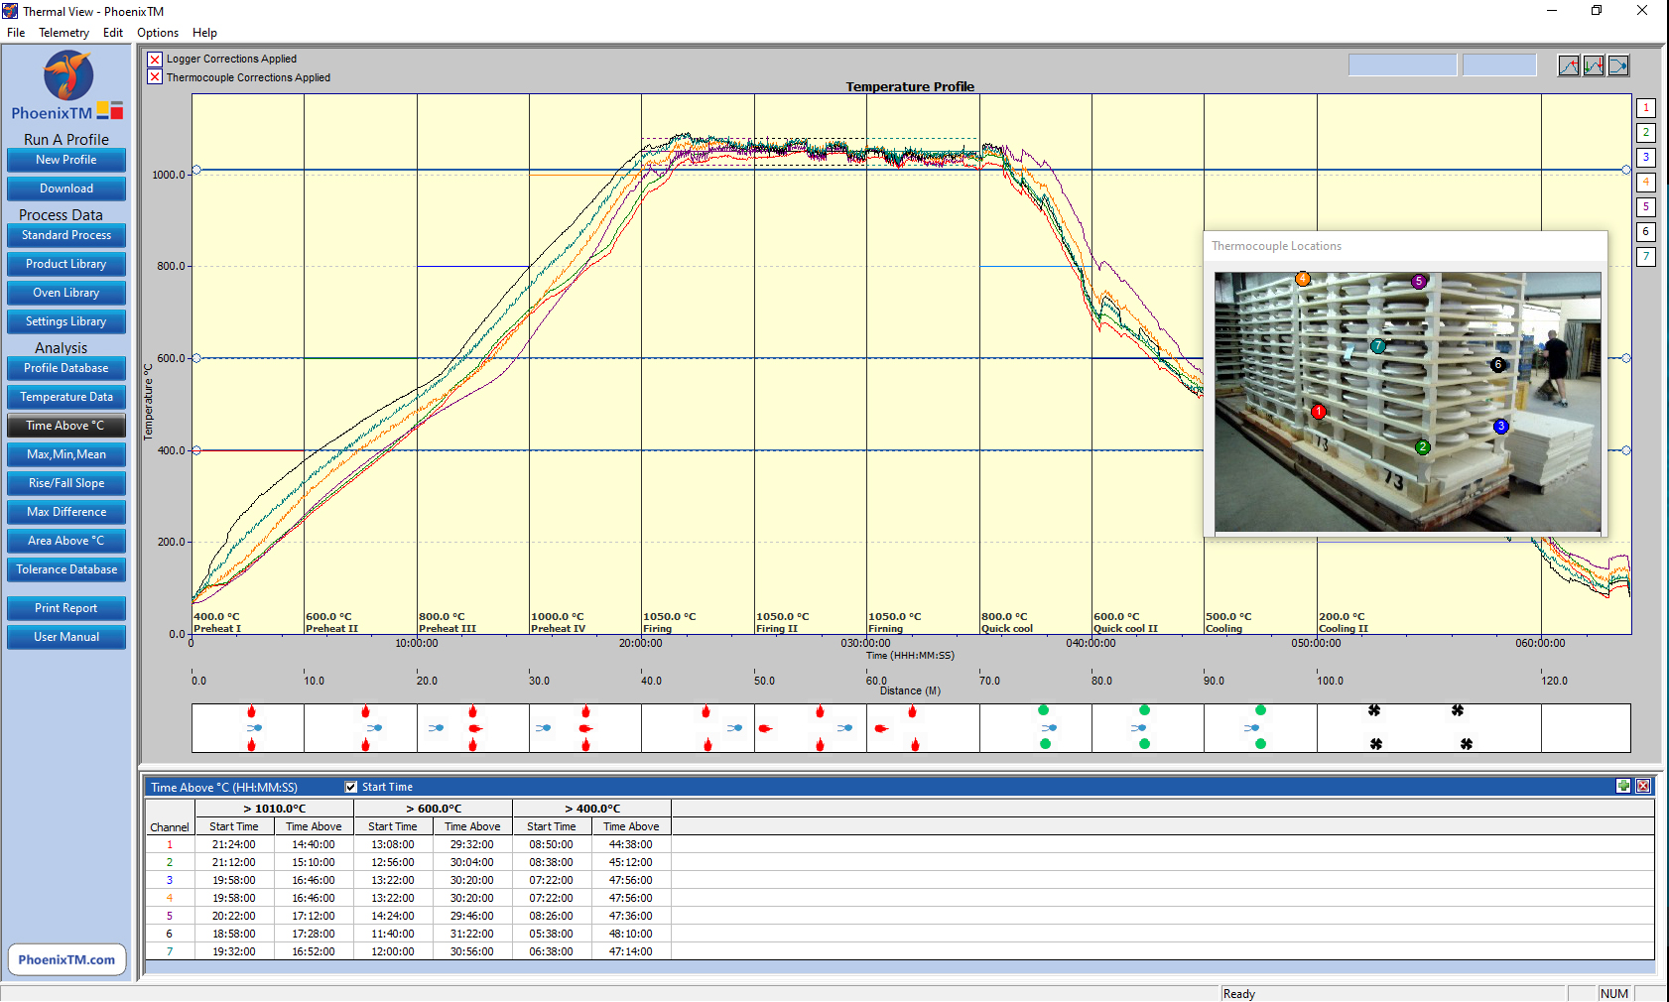Click the Download button
The image size is (1669, 1002).
click(x=66, y=188)
